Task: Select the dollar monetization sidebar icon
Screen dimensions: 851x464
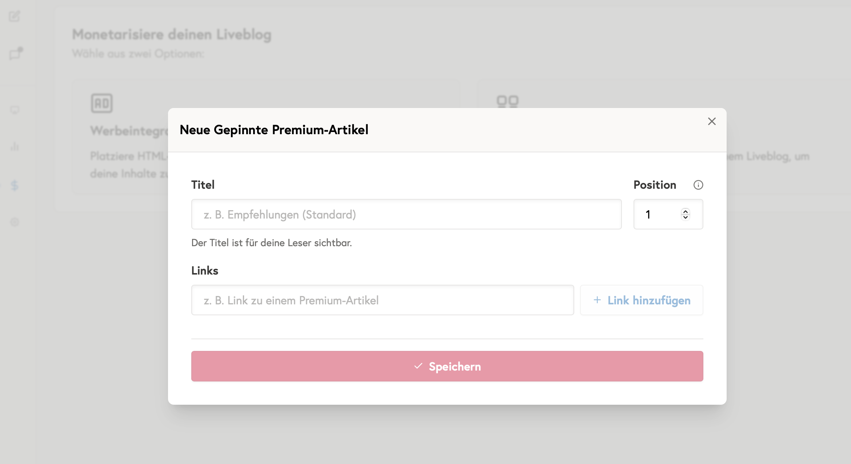Action: (x=15, y=185)
